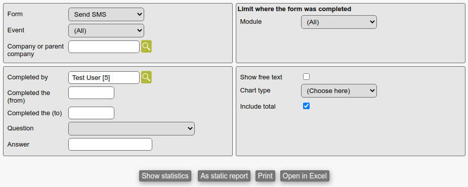Viewport: 468px width, 187px height.
Task: Focus the Completed the (to) date field
Action: point(92,113)
